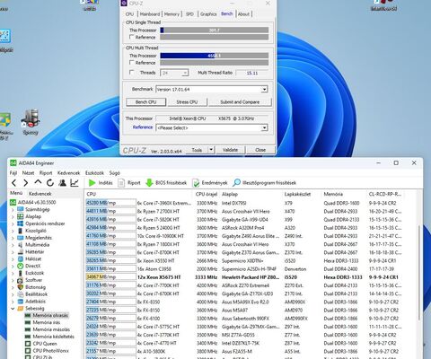Click Illesztőprogram frissítések magnifier icon

coord(236,182)
